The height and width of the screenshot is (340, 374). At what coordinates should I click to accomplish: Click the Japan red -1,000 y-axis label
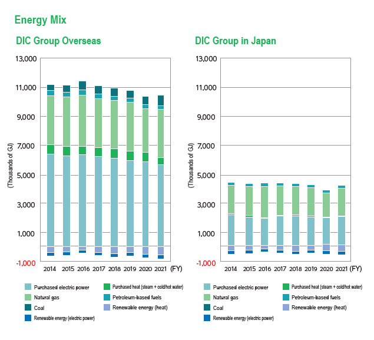pyautogui.click(x=206, y=263)
